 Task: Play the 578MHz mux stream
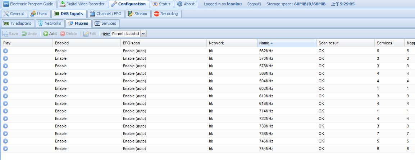click(x=5, y=66)
